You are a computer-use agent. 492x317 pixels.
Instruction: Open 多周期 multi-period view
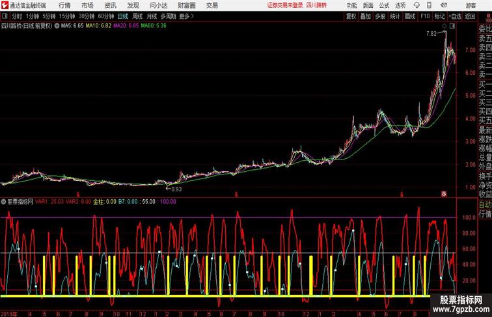click(168, 16)
